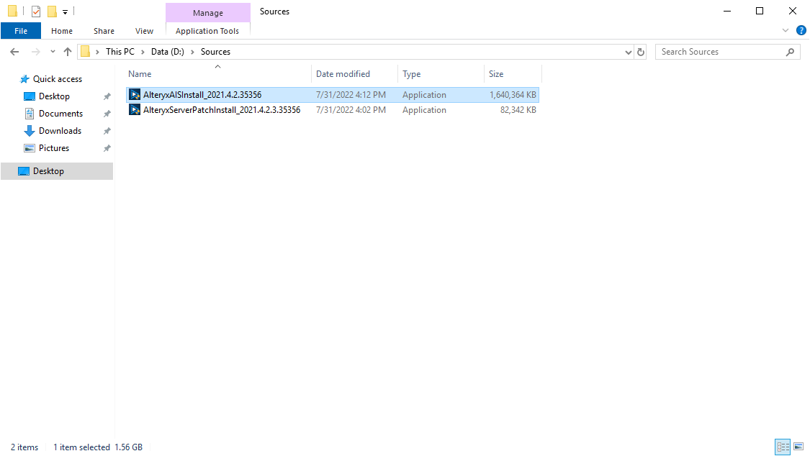Click the Up one level arrow
This screenshot has height=456, width=810.
(68, 51)
